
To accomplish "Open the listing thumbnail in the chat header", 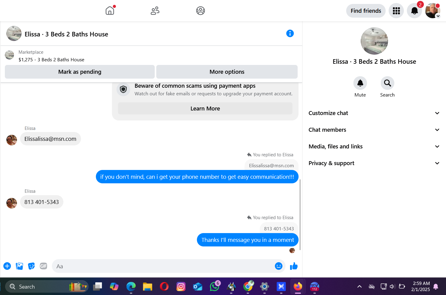I will 14,33.
